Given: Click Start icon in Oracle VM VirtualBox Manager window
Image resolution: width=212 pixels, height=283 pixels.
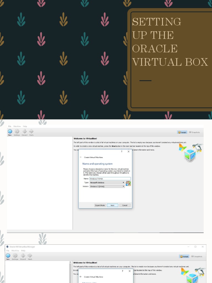Looking at the screenshot, I should pos(30,255).
